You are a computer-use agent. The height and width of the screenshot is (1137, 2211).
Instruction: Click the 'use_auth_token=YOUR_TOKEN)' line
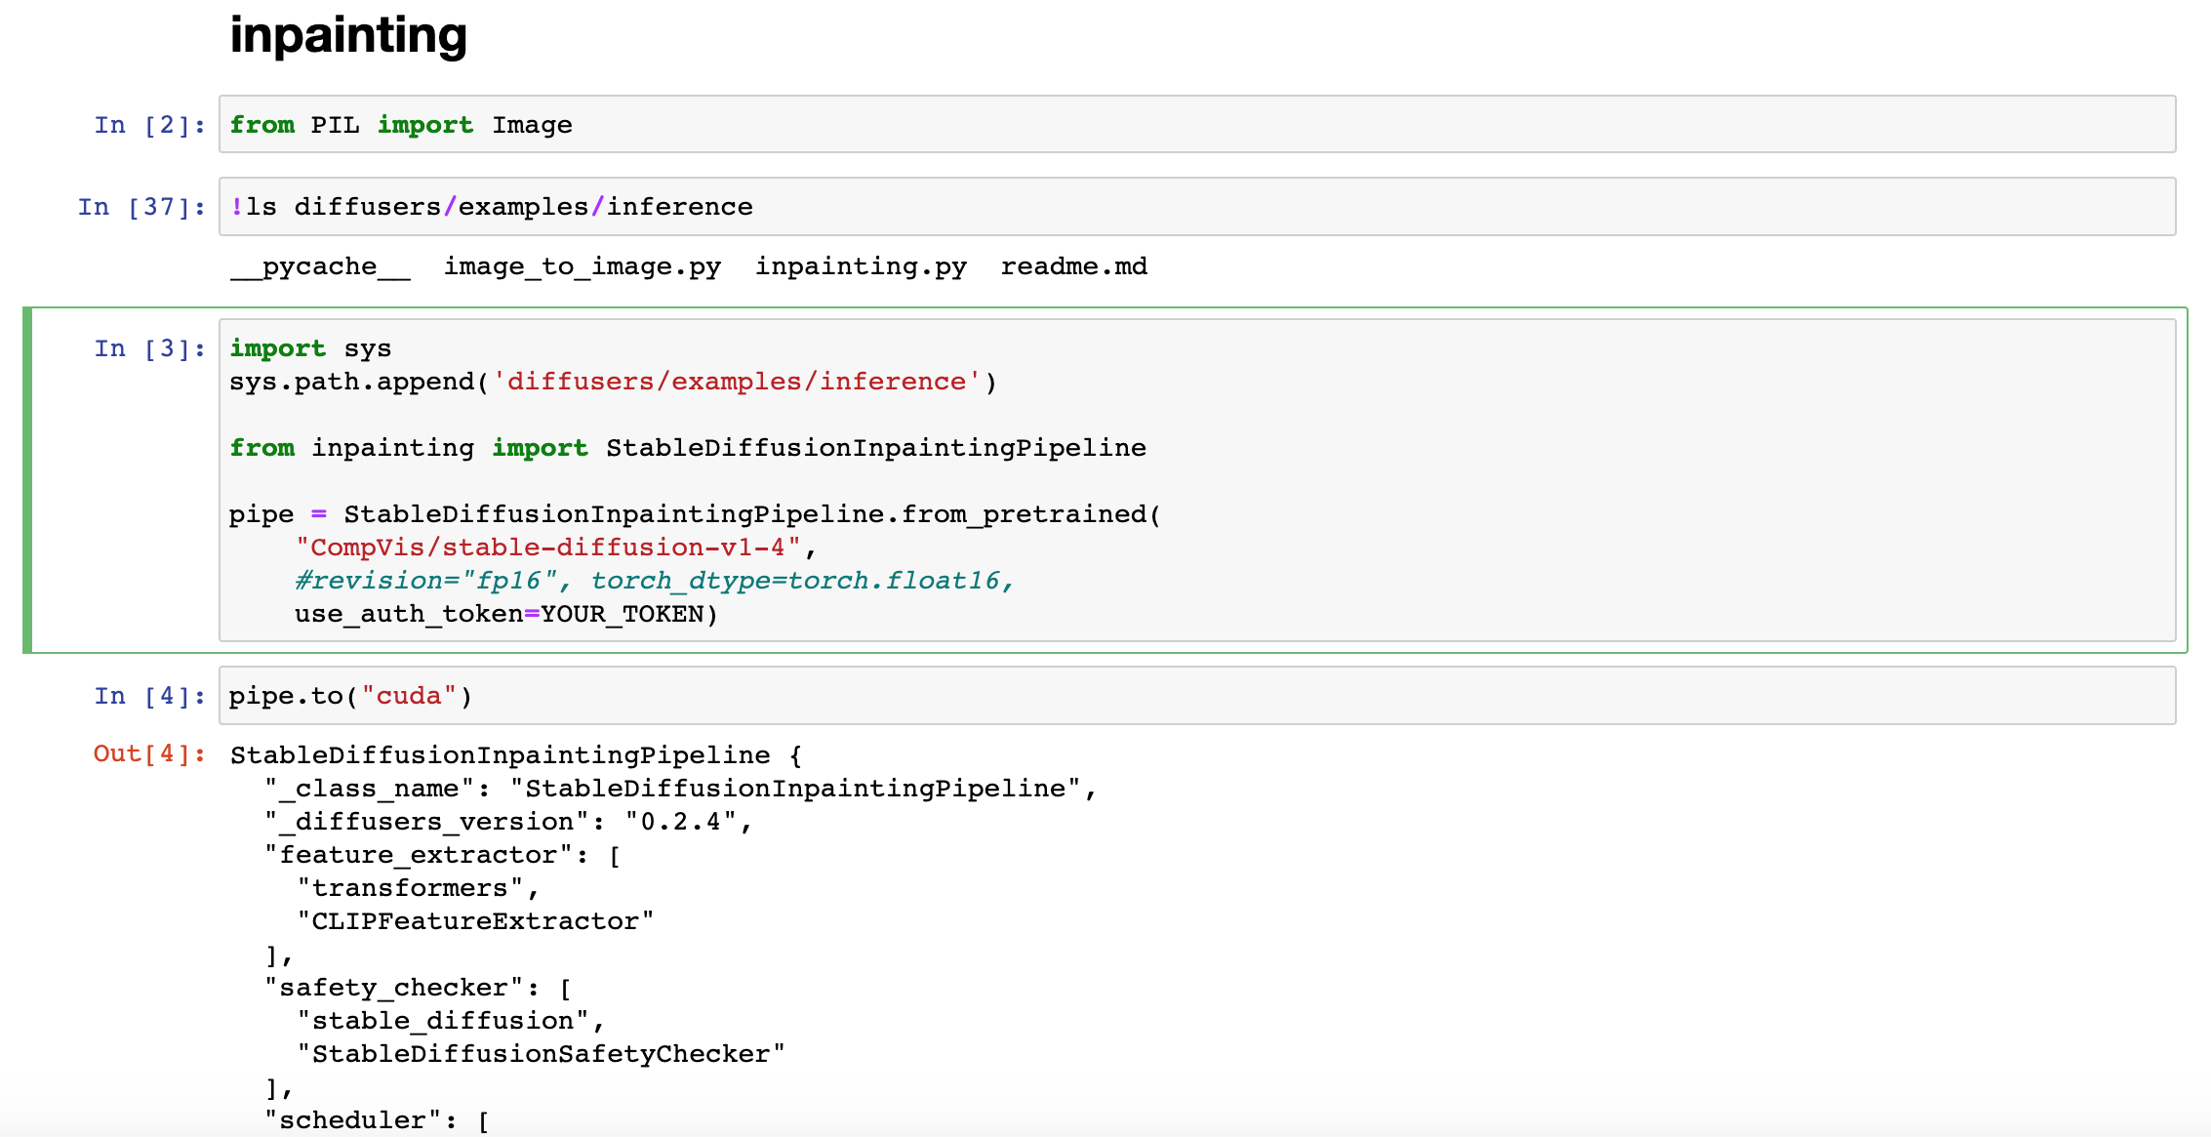(506, 614)
